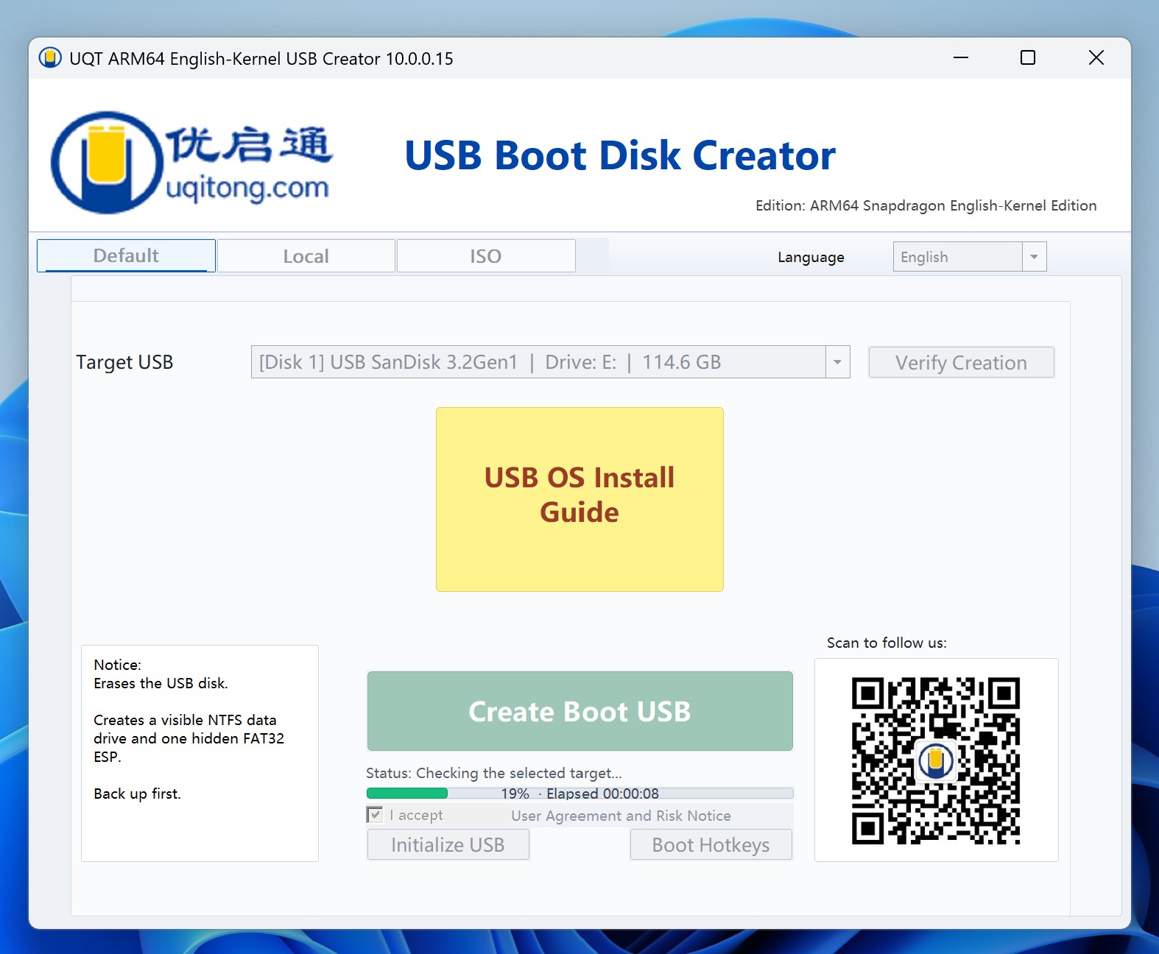Open the Language dropdown arrow
Image resolution: width=1159 pixels, height=954 pixels.
[x=1034, y=257]
